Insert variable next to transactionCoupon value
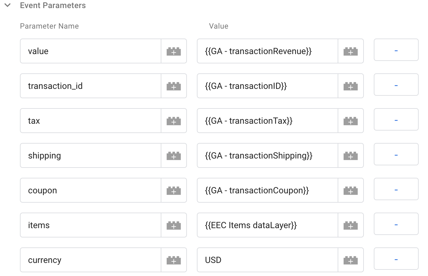The image size is (428, 276). [x=351, y=190]
